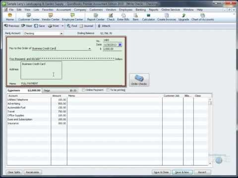Toggle the To be printed checkbox
238x178 pixels.
[x=108, y=90]
